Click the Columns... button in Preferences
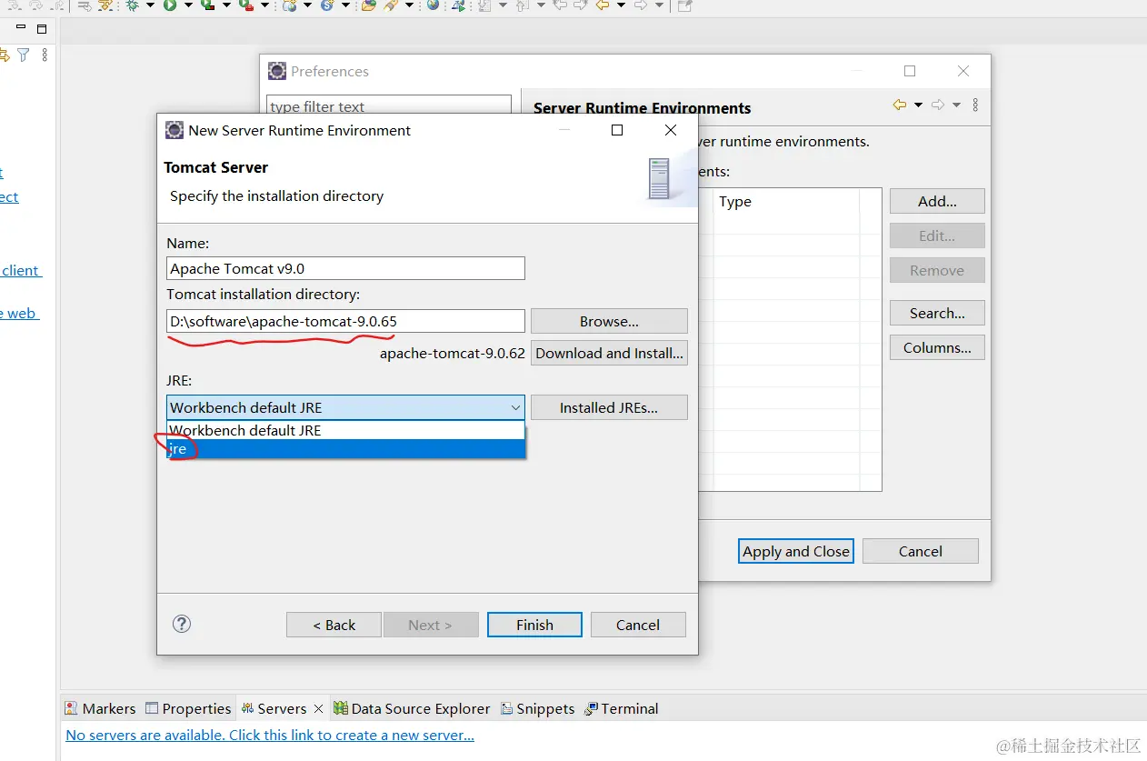The image size is (1147, 761). 937,347
